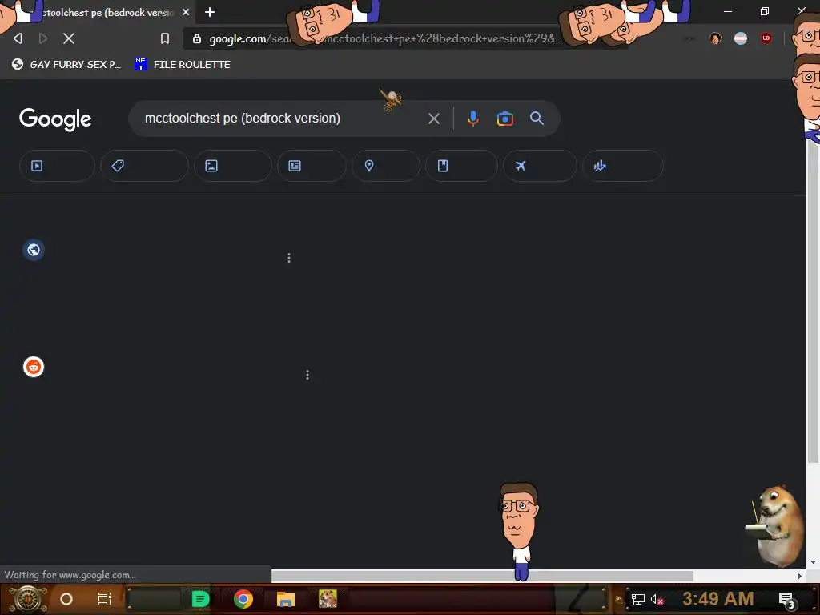Clear the search box text
820x615 pixels.
click(433, 119)
